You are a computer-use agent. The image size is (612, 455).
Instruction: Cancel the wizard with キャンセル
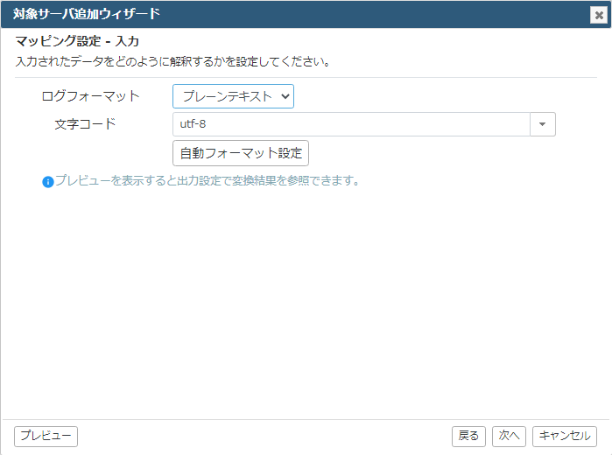(565, 436)
